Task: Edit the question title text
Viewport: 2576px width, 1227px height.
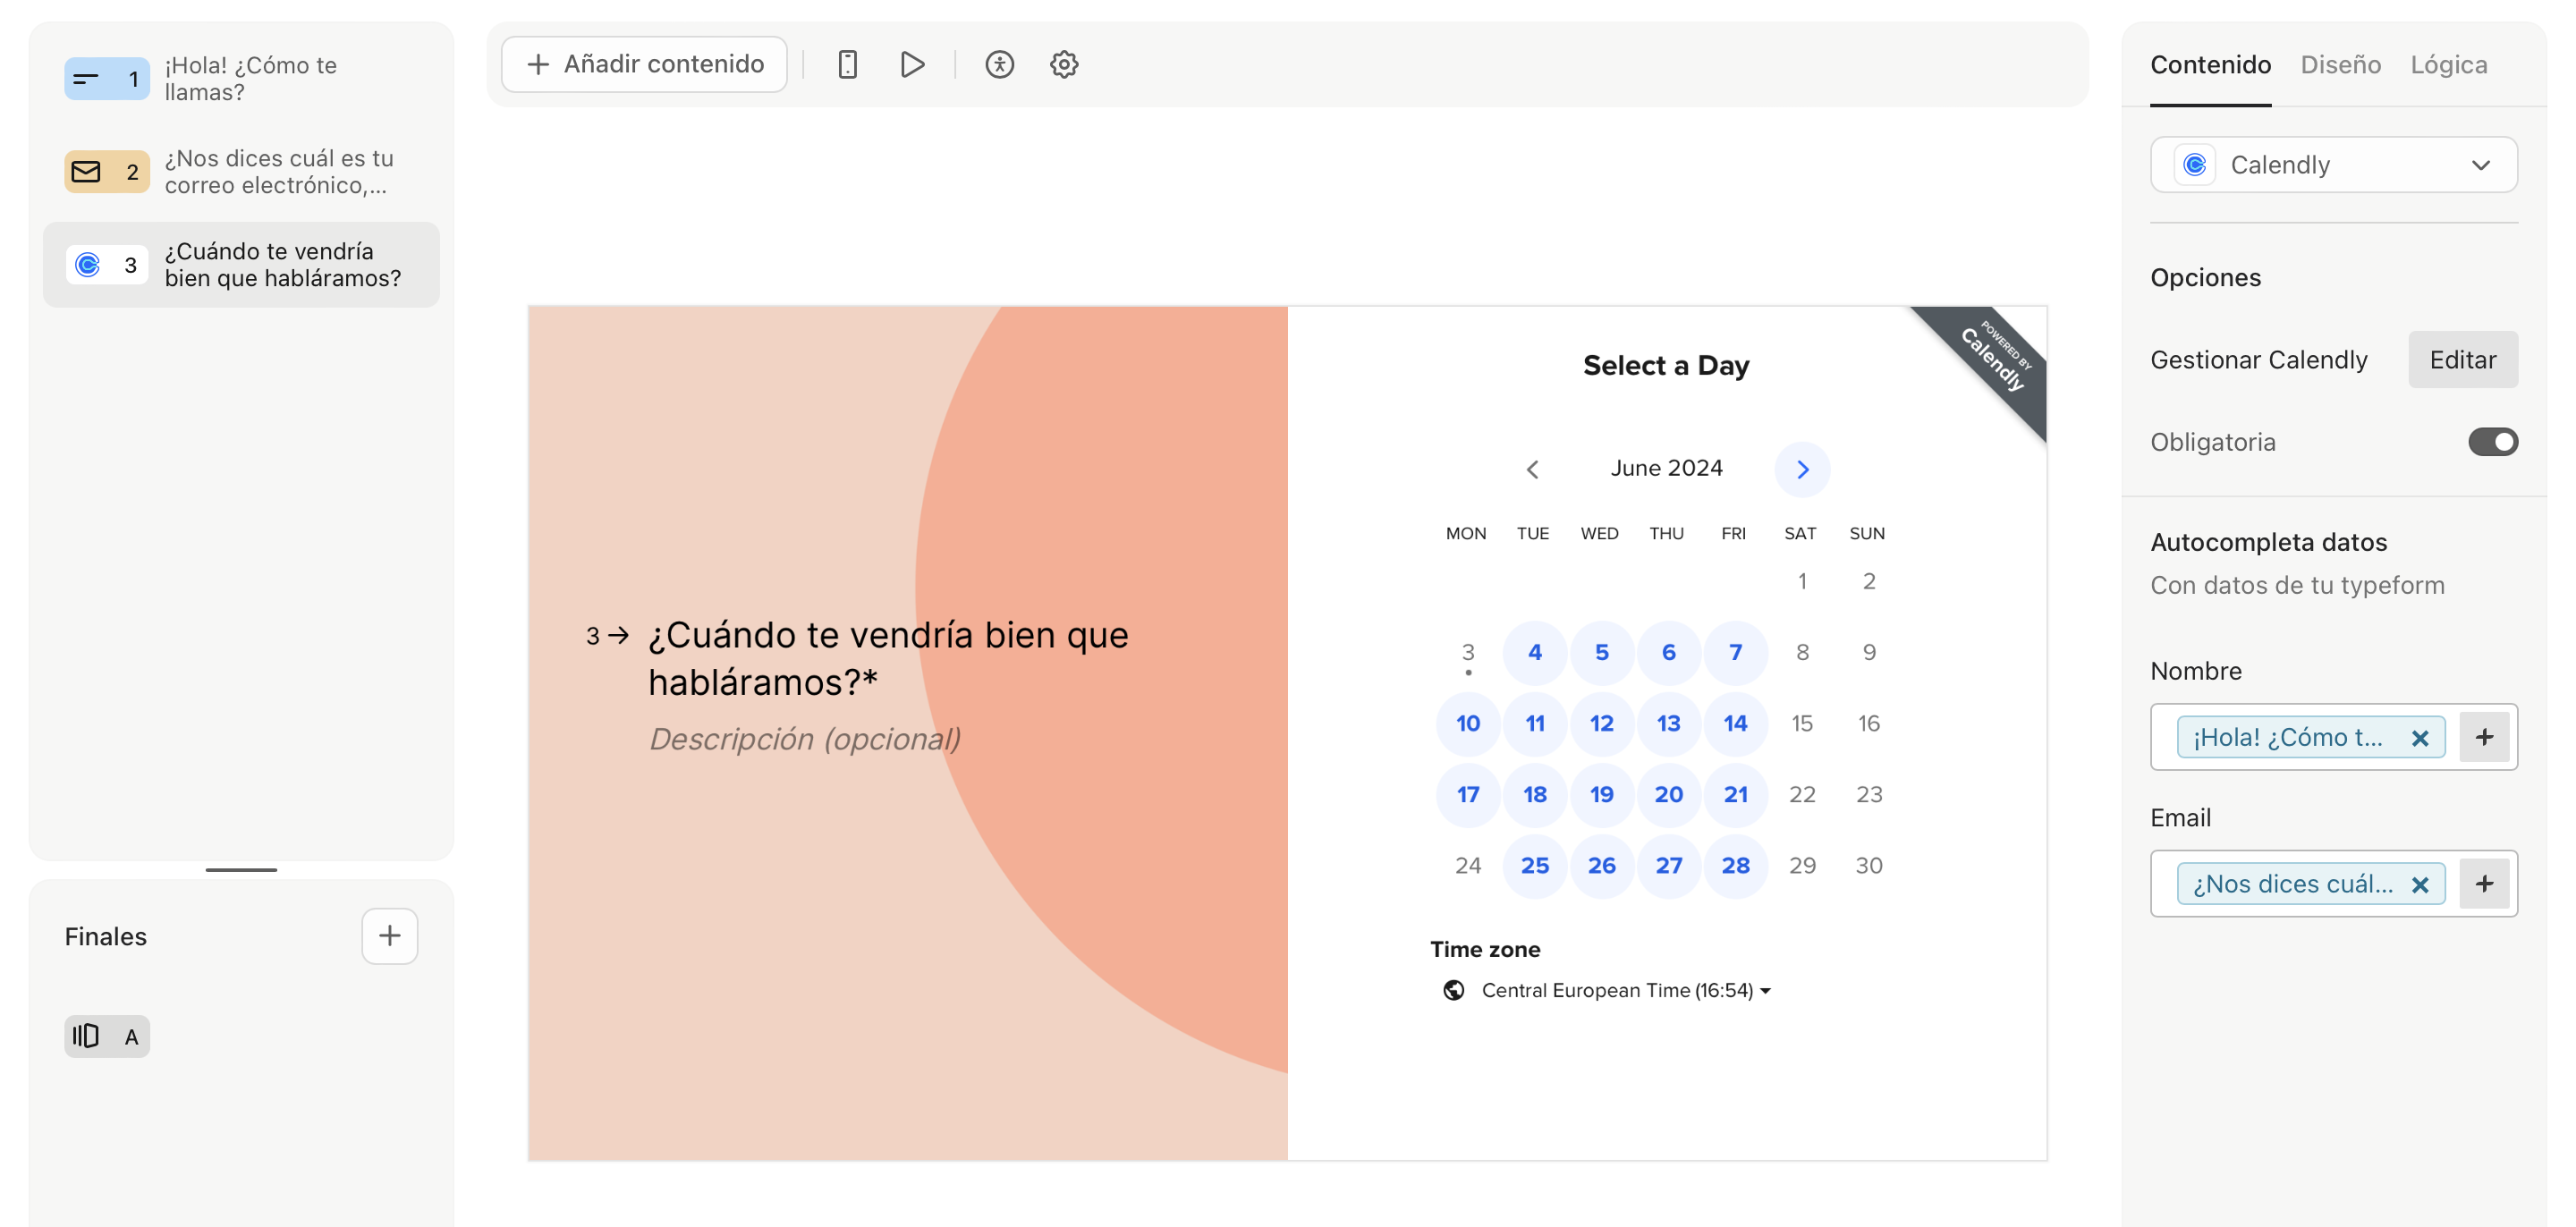Action: pyautogui.click(x=888, y=658)
